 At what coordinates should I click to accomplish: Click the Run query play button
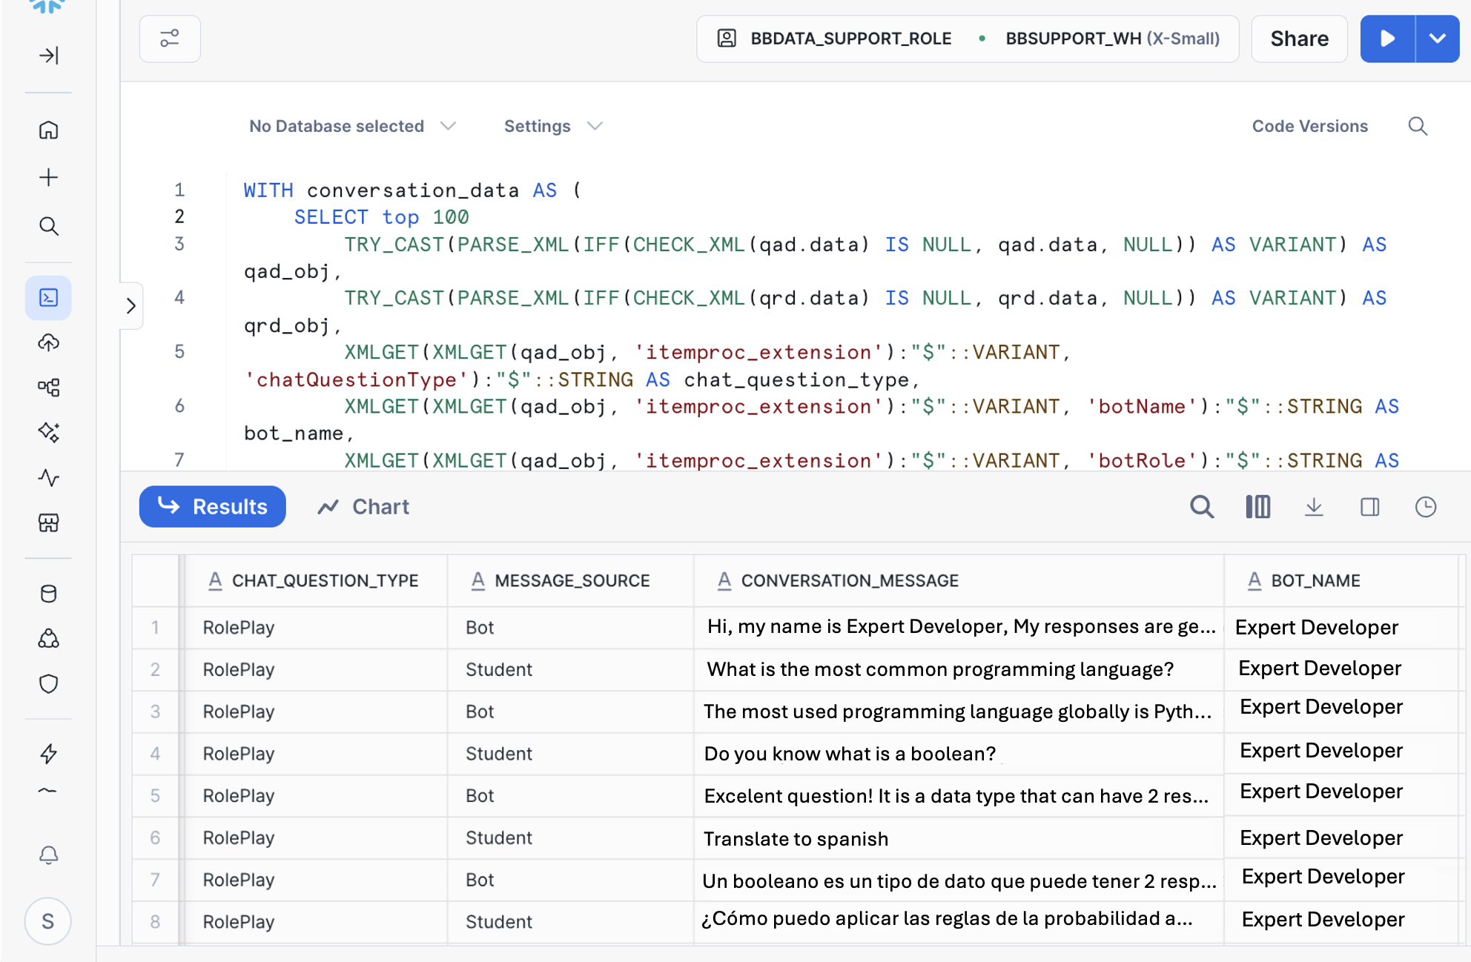tap(1387, 39)
